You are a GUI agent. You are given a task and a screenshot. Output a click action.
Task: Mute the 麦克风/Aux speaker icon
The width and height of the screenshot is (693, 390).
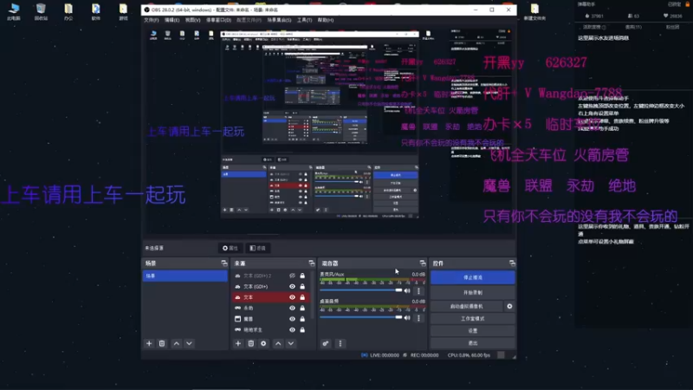tap(407, 291)
